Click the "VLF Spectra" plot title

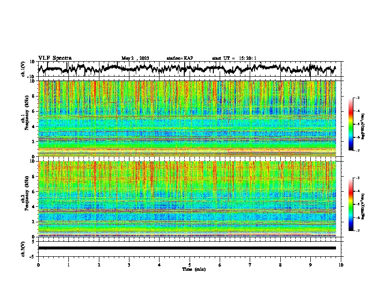point(55,58)
